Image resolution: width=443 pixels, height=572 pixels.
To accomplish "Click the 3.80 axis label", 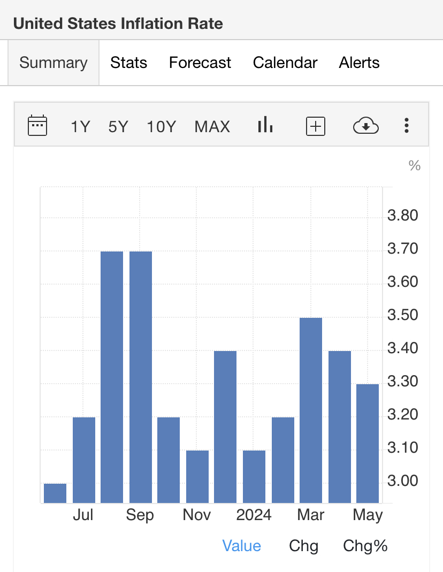I will [402, 215].
